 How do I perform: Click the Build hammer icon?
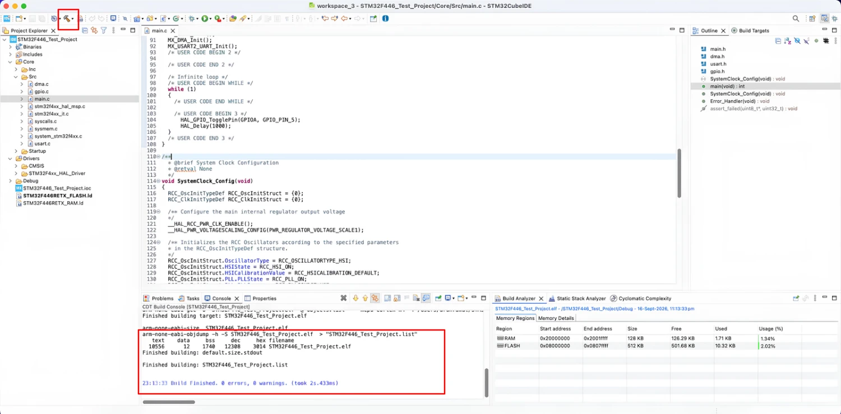click(x=67, y=18)
